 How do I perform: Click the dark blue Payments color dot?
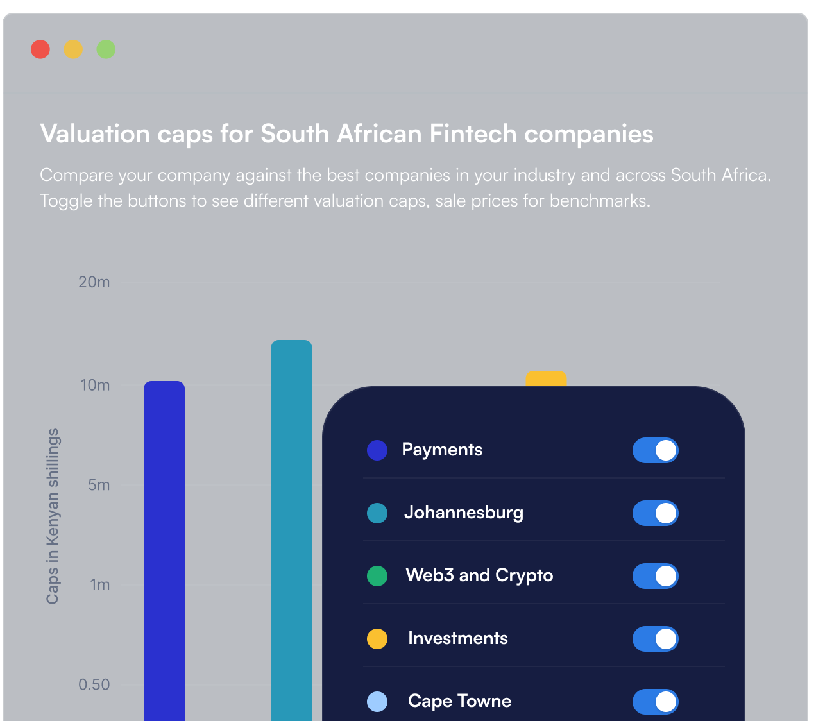tap(377, 450)
